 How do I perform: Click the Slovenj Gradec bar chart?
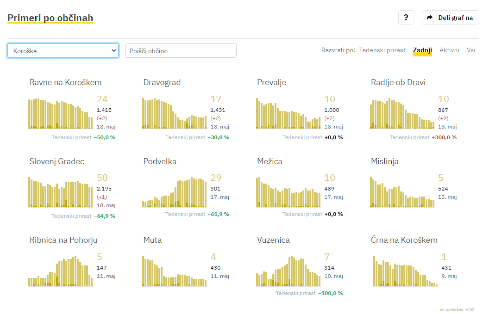coord(60,192)
